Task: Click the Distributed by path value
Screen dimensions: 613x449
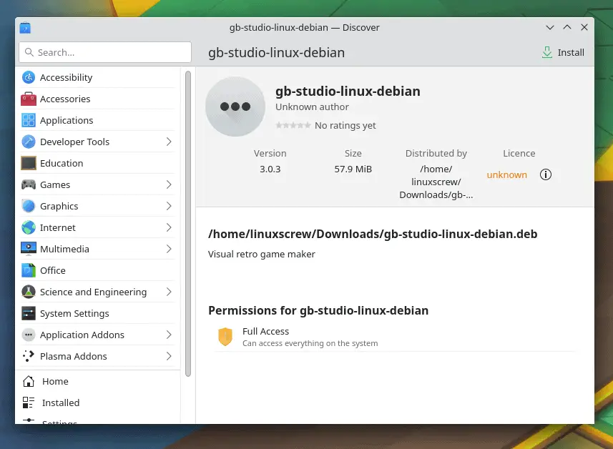Action: pyautogui.click(x=436, y=182)
